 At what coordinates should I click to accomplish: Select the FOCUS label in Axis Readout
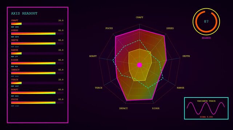15,99
